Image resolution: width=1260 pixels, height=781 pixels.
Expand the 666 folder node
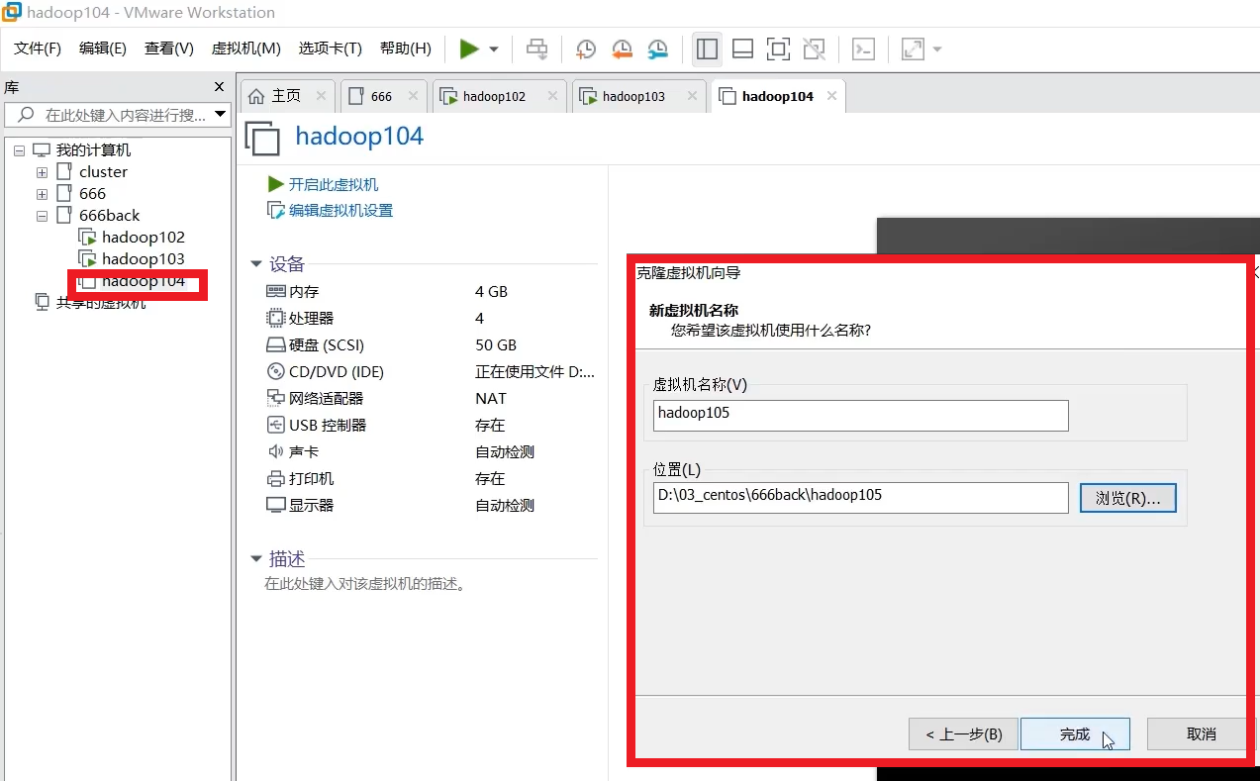[42, 194]
